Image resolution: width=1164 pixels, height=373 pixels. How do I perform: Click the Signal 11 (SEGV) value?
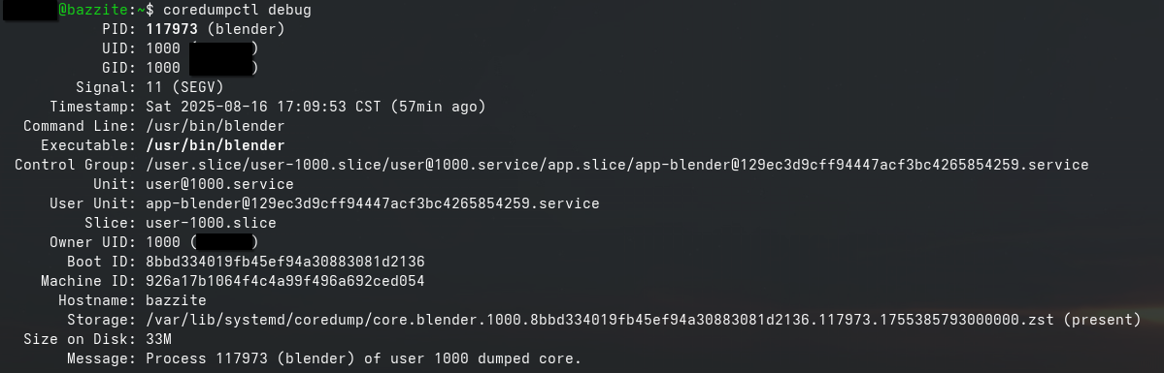coord(184,87)
